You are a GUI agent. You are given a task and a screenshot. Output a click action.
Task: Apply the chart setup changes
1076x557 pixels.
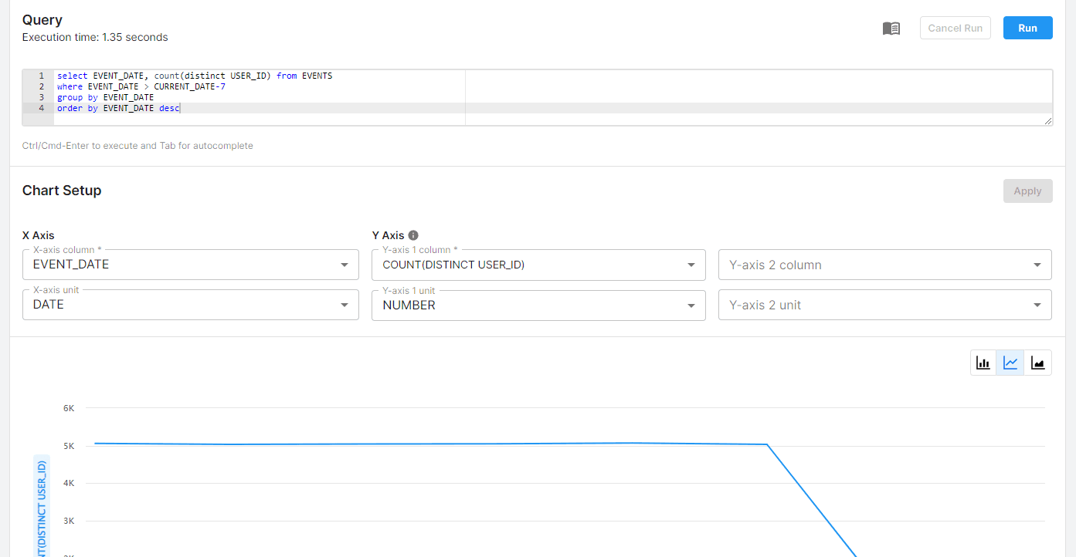point(1027,191)
